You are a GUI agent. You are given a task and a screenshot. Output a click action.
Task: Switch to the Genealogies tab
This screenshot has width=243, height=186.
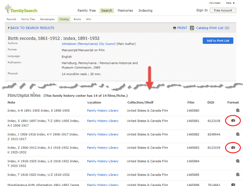47,19
